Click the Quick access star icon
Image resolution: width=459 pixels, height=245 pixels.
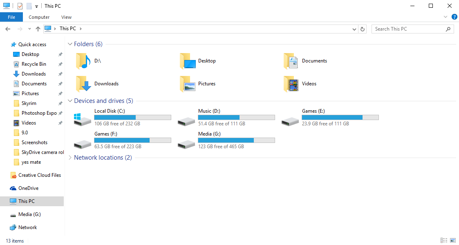coord(13,45)
